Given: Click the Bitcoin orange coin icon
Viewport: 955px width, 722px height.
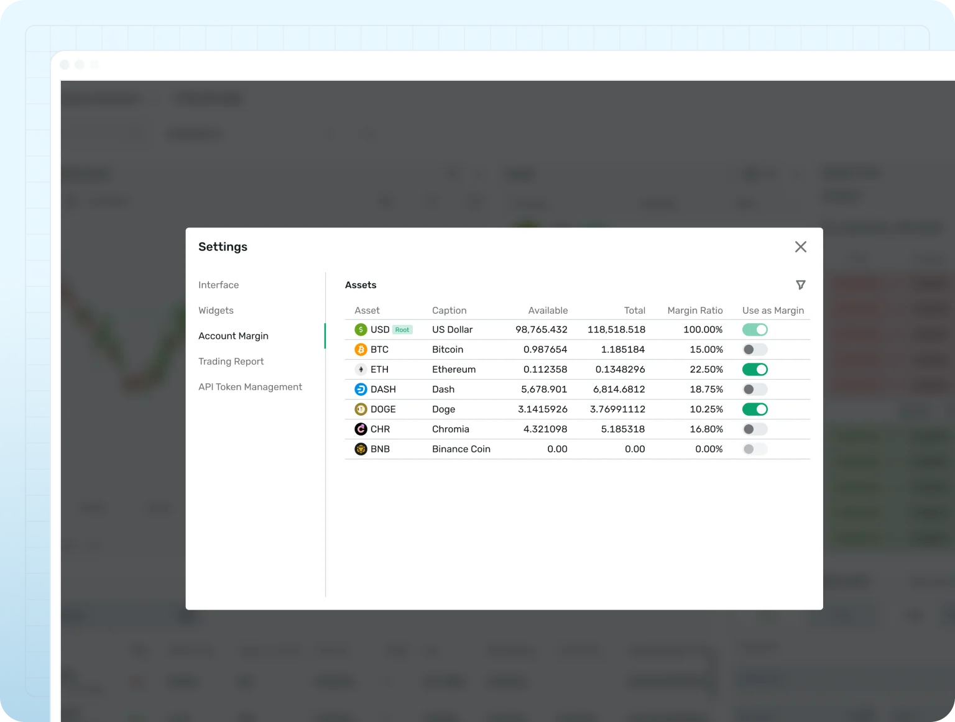Looking at the screenshot, I should point(361,349).
